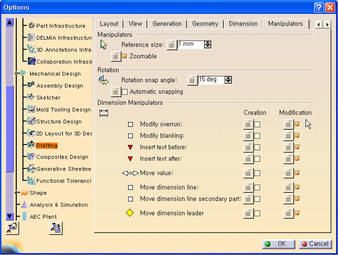Toggle the Zoomable checkbox
Screen dimensions: 338x255
click(125, 56)
